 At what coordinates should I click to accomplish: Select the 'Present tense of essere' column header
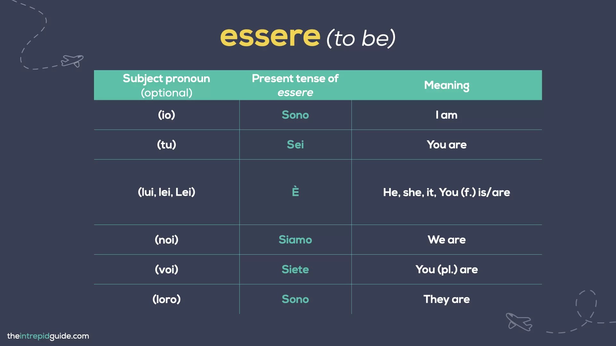pyautogui.click(x=295, y=85)
